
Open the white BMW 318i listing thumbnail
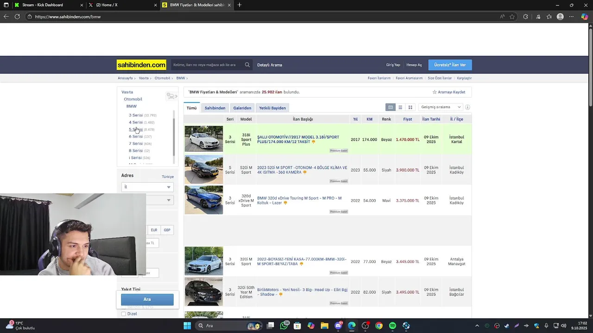204,139
